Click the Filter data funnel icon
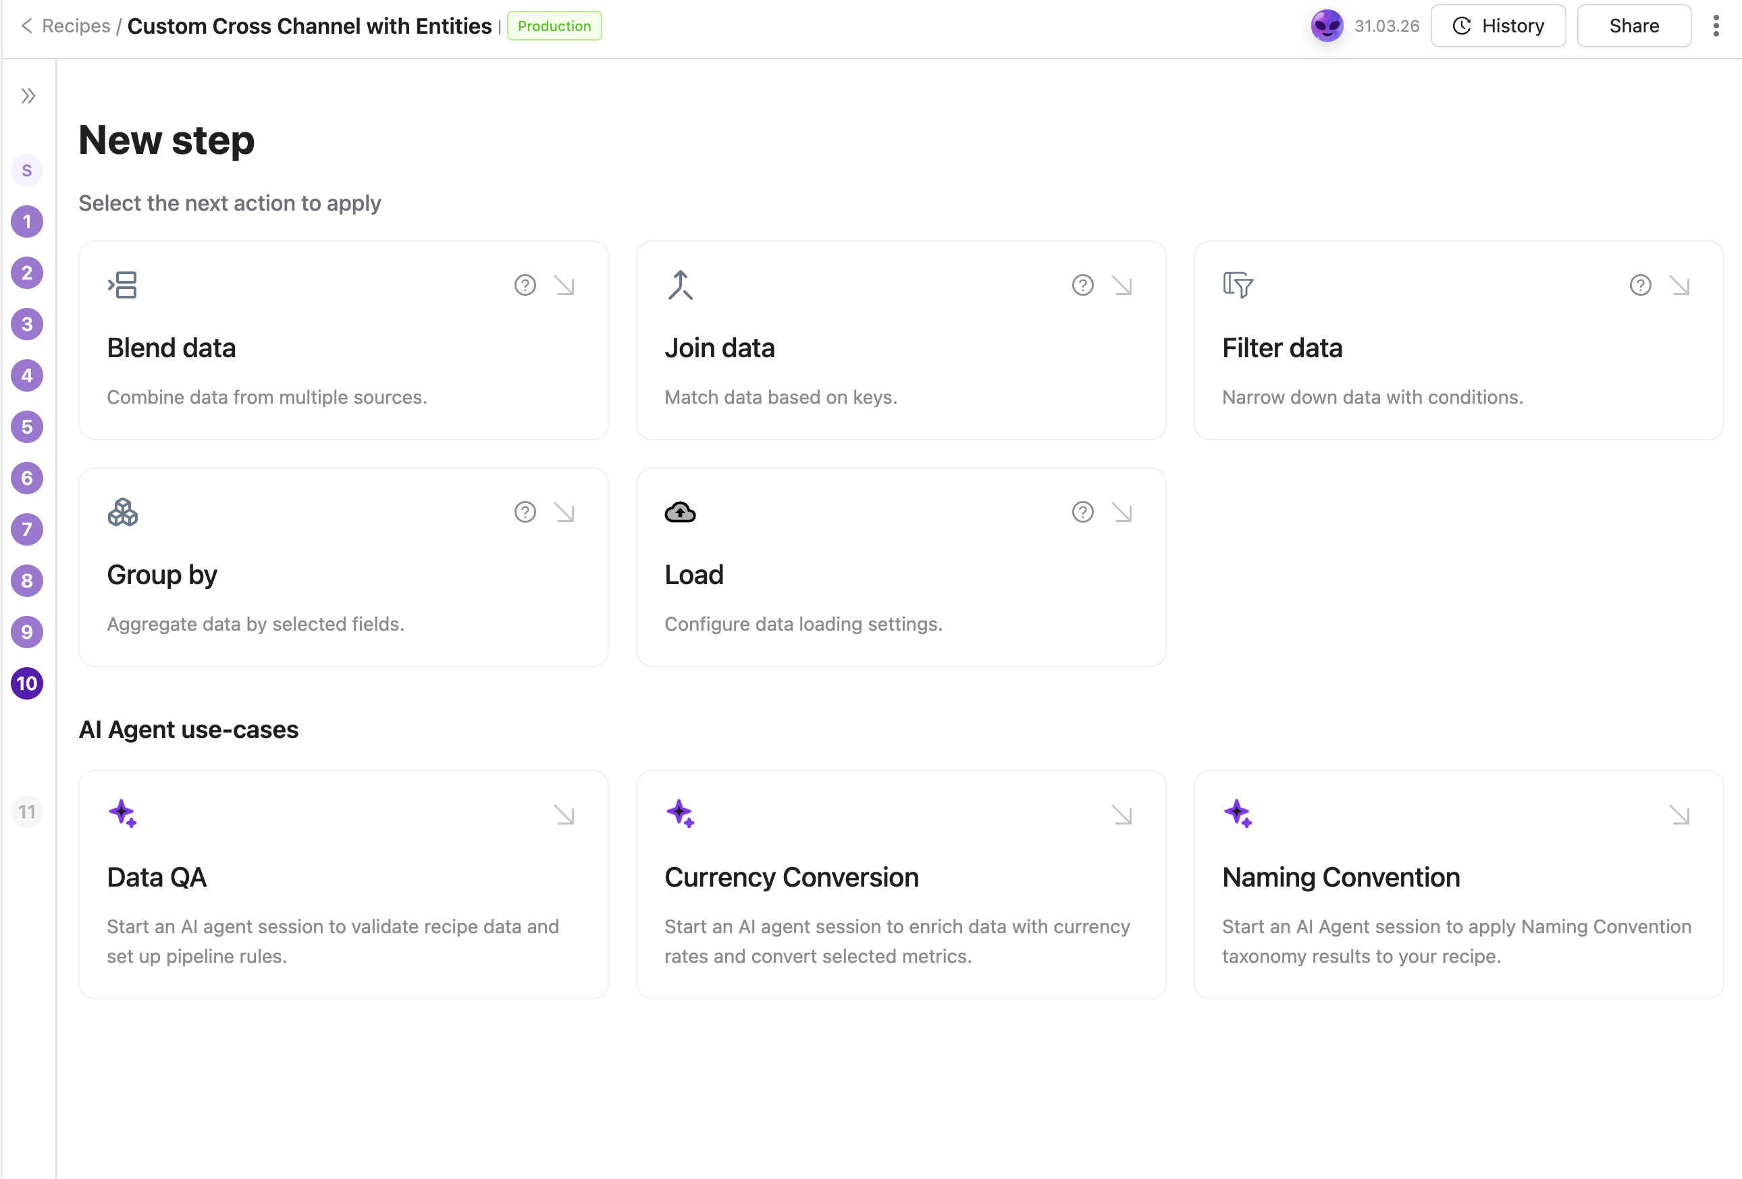1742x1179 pixels. click(1238, 285)
